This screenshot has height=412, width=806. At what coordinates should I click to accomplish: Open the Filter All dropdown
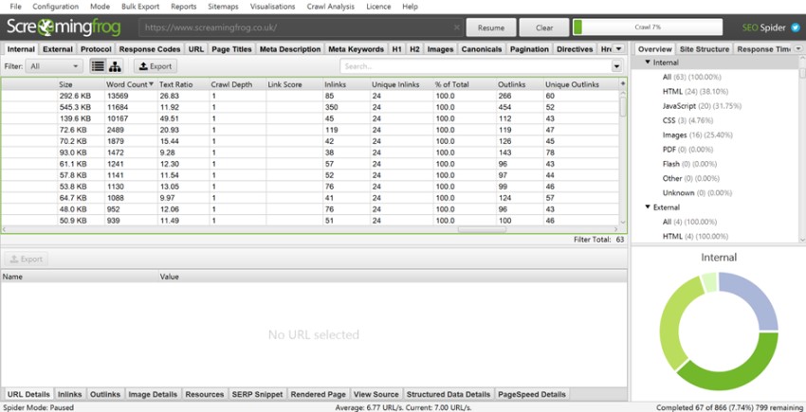pos(54,66)
